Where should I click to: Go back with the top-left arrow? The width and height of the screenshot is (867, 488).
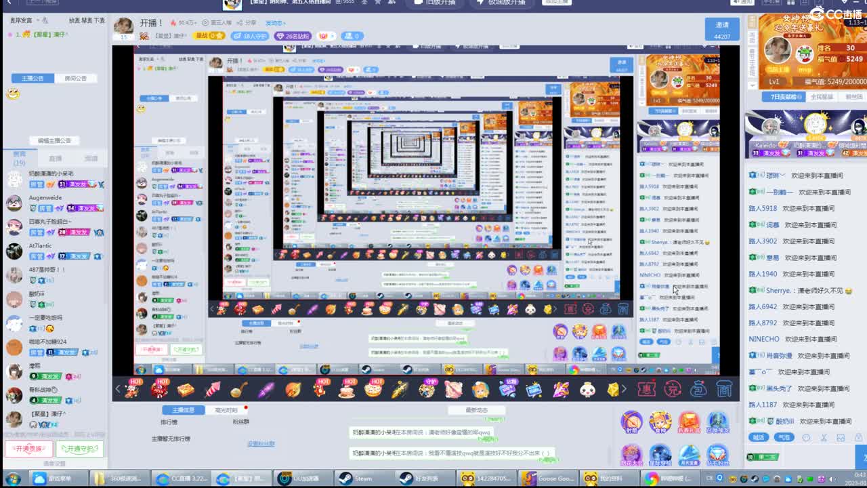pyautogui.click(x=9, y=3)
